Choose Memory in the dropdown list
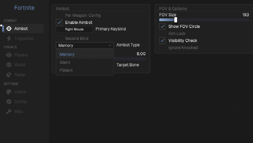 click(x=85, y=54)
